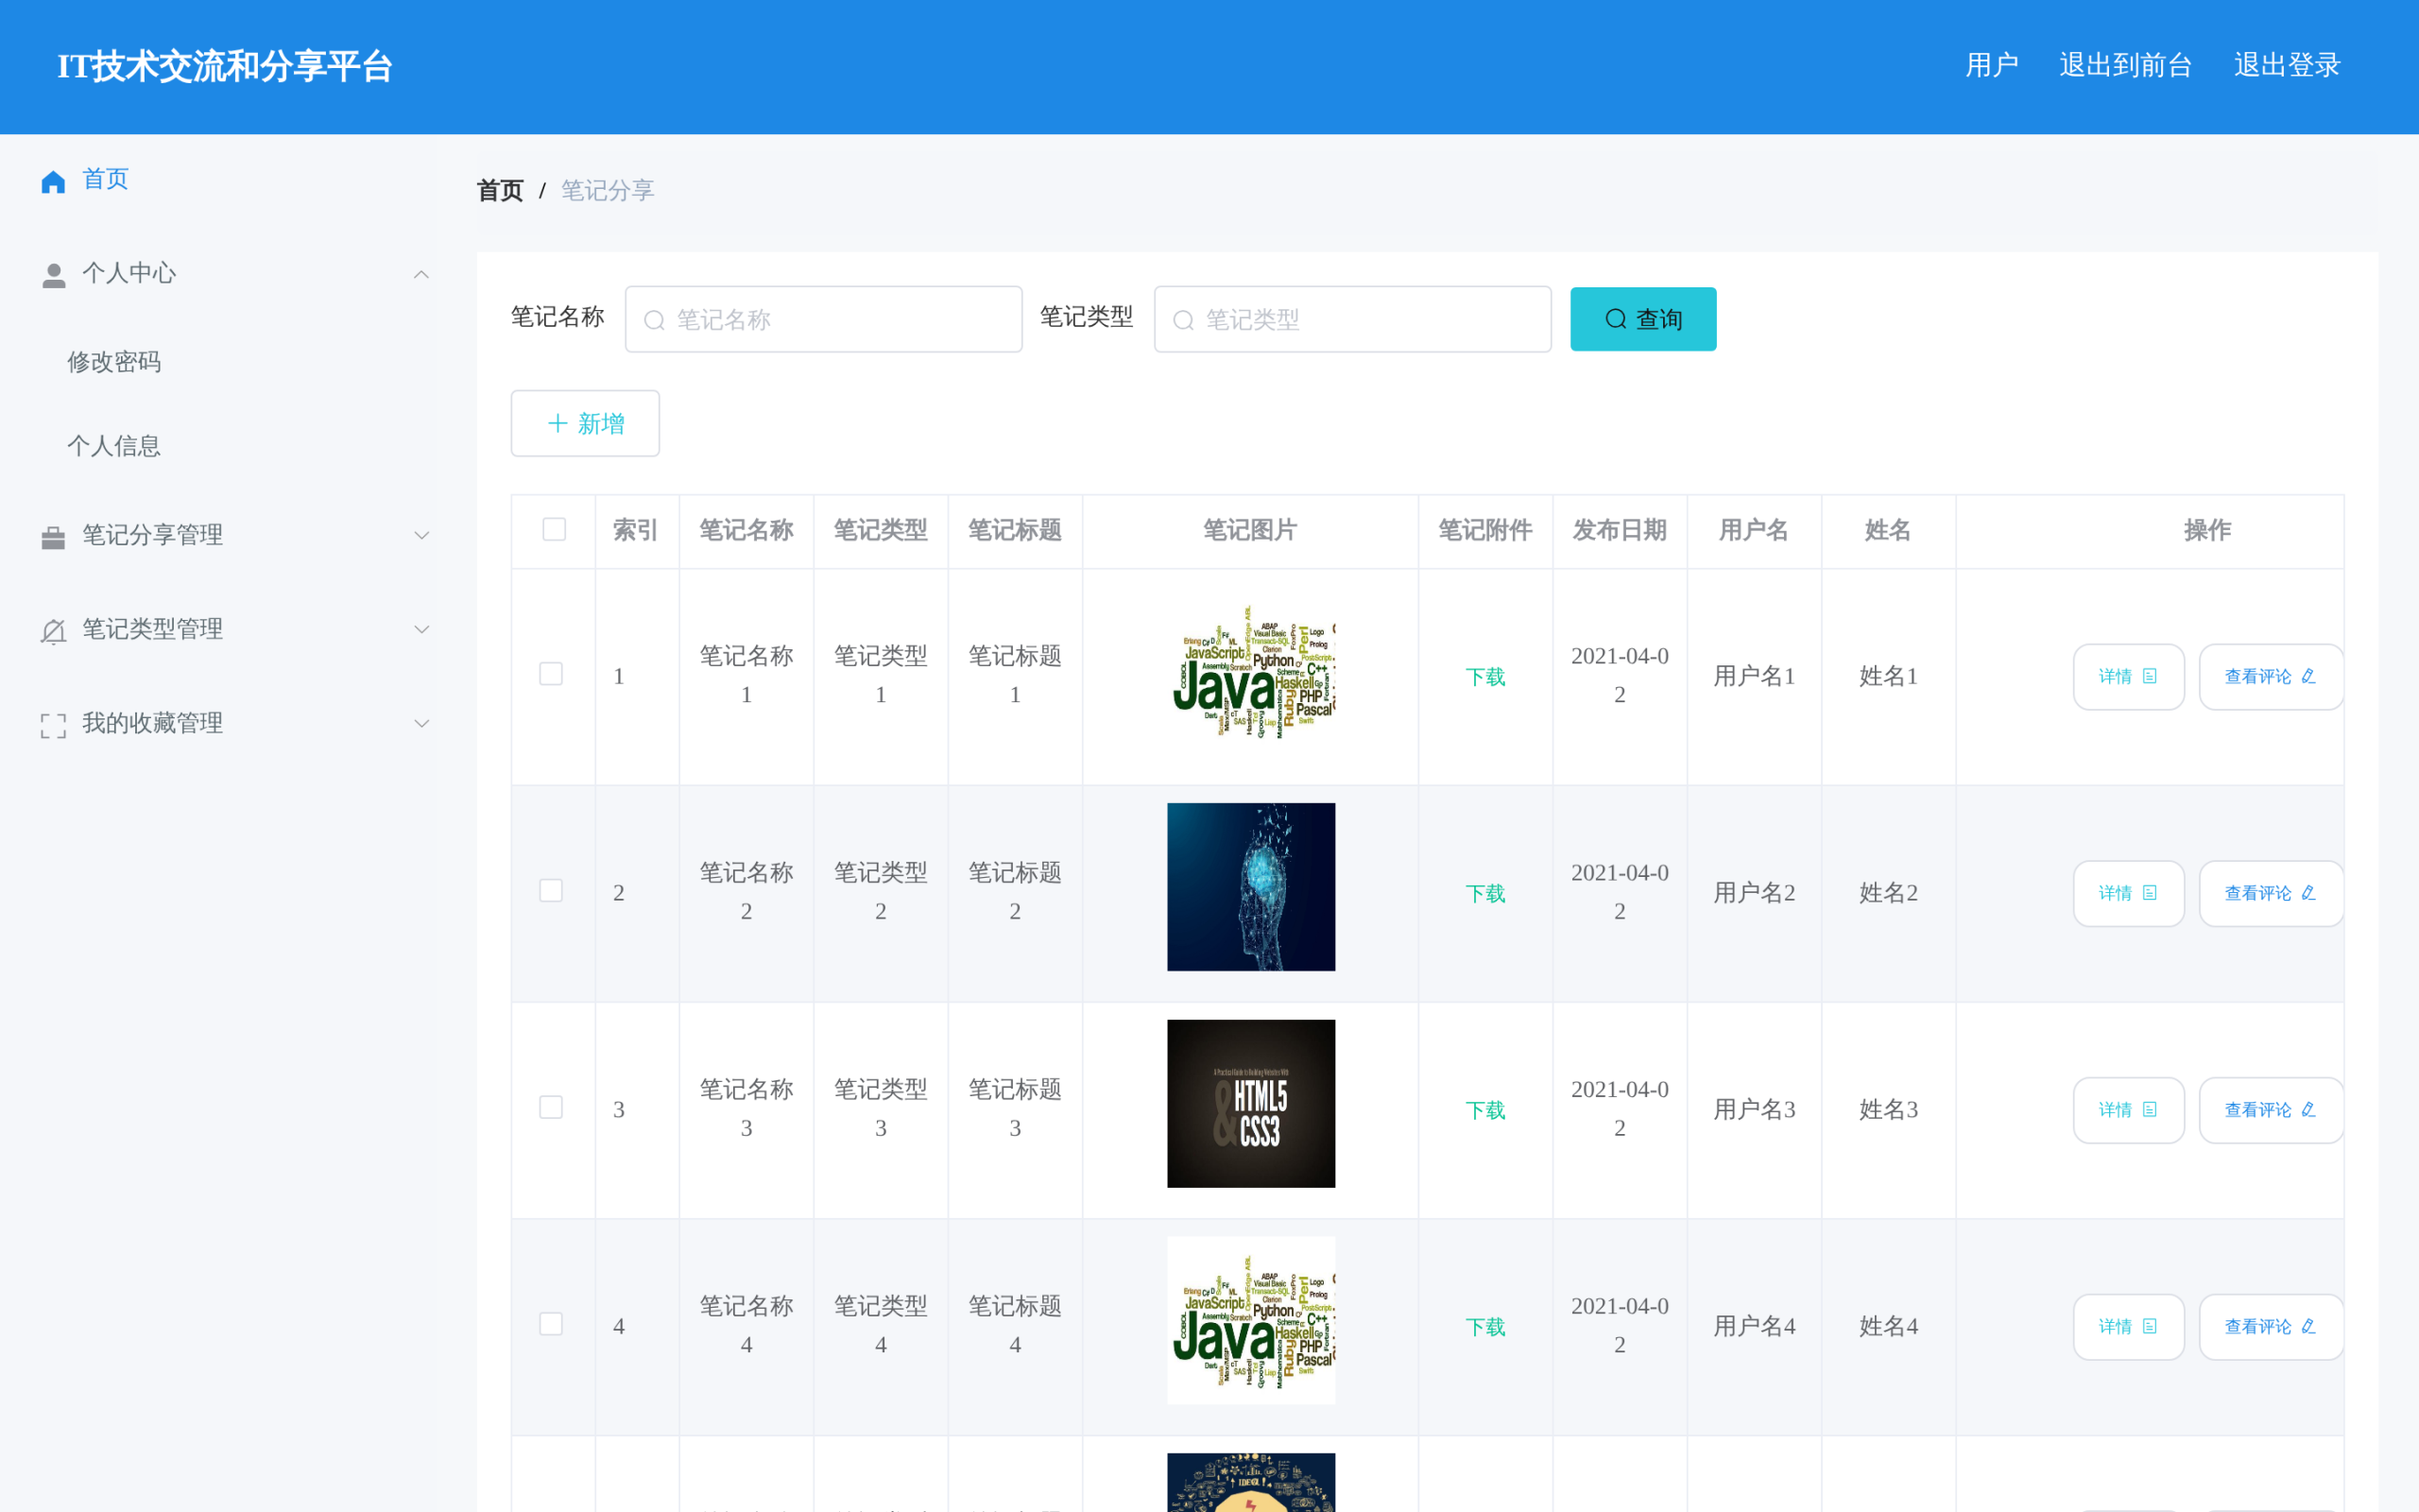Open the brain image thumbnail in row 2
Viewport: 2419px width, 1512px height.
pyautogui.click(x=1250, y=887)
